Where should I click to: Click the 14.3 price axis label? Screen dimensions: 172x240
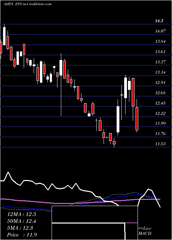159,21
